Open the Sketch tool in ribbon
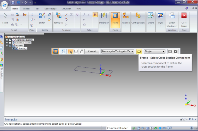The image size is (198, 131). click(x=42, y=18)
